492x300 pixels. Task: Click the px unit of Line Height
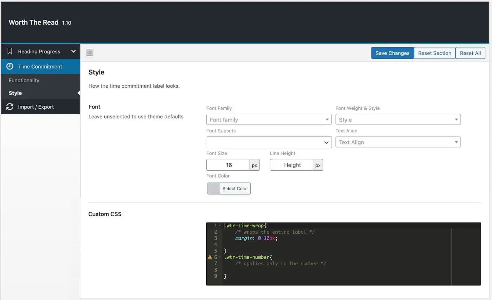318,165
